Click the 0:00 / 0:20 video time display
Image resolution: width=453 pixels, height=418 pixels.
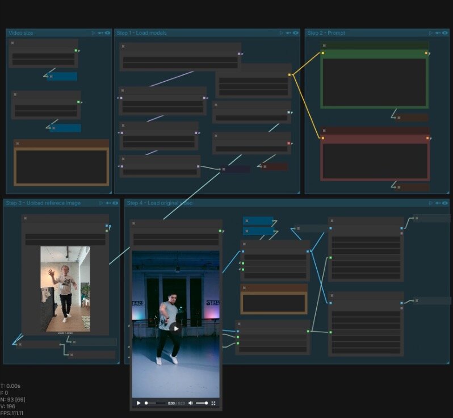pos(176,403)
